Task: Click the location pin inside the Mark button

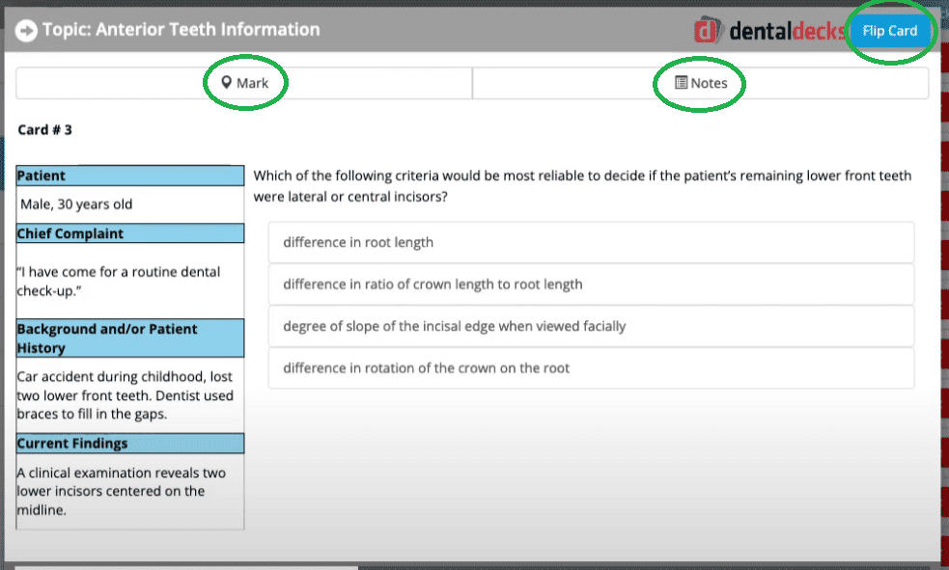Action: point(227,83)
